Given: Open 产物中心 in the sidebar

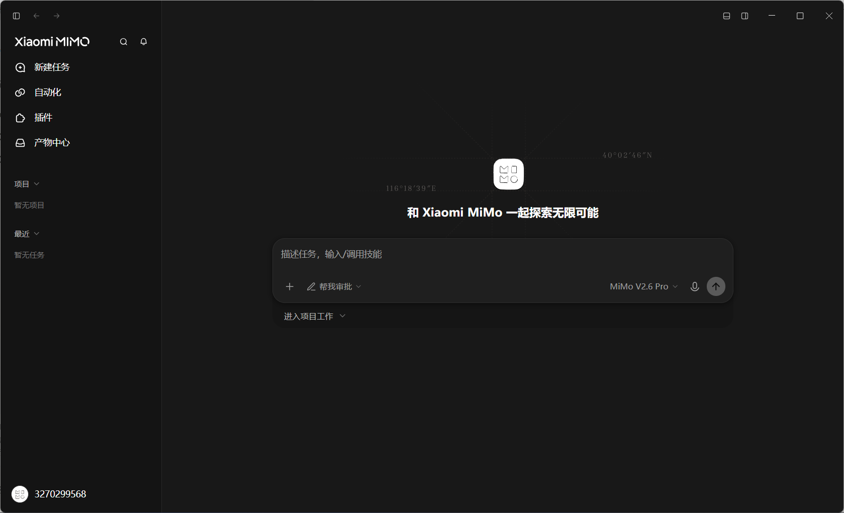Looking at the screenshot, I should tap(80, 143).
